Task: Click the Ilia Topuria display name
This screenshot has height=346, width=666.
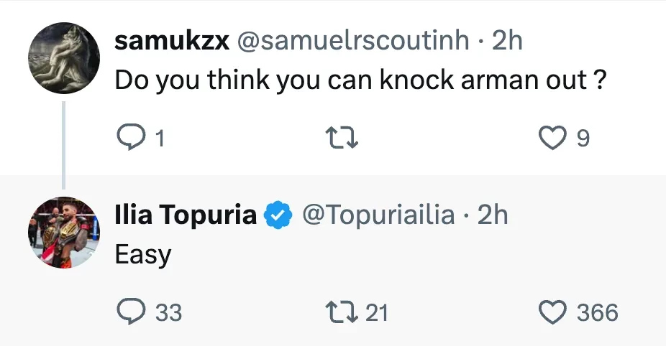Action: (x=186, y=215)
